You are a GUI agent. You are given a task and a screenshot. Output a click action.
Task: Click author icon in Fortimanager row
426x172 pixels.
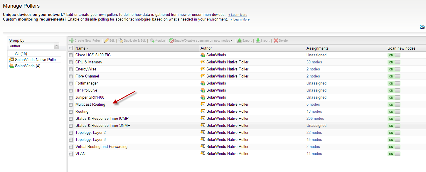pos(203,83)
